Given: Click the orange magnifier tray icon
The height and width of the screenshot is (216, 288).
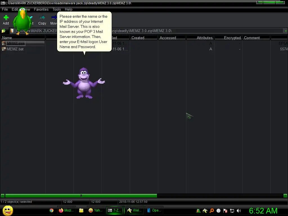Looking at the screenshot, I should click(x=212, y=211).
